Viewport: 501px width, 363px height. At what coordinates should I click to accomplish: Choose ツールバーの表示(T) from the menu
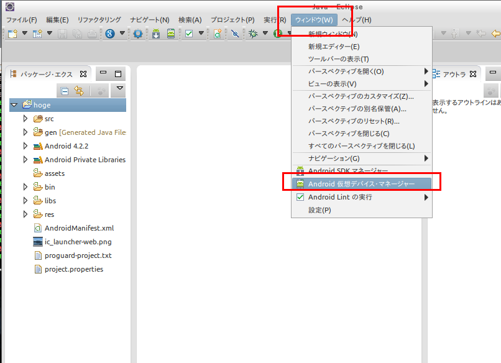coord(362,59)
